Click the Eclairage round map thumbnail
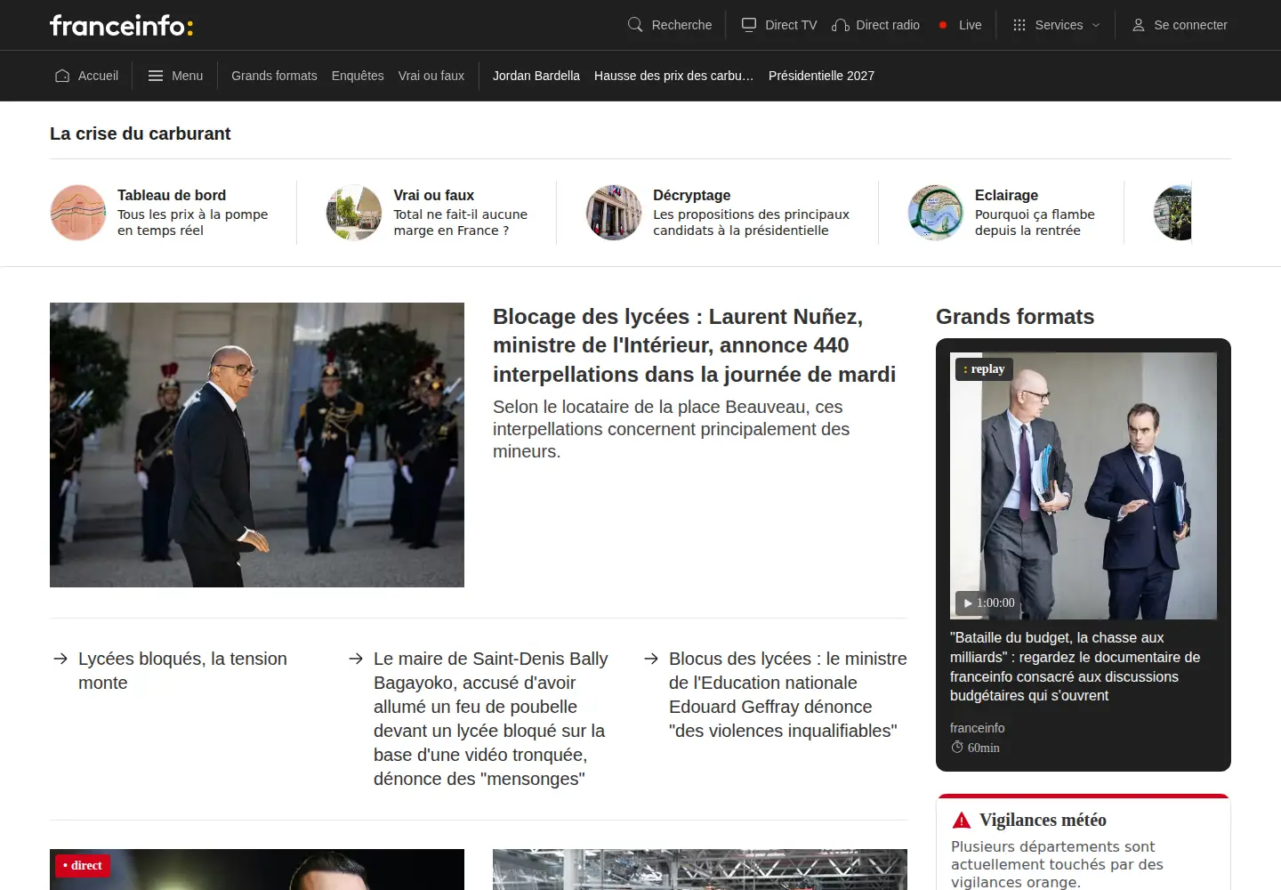The width and height of the screenshot is (1281, 890). point(936,213)
